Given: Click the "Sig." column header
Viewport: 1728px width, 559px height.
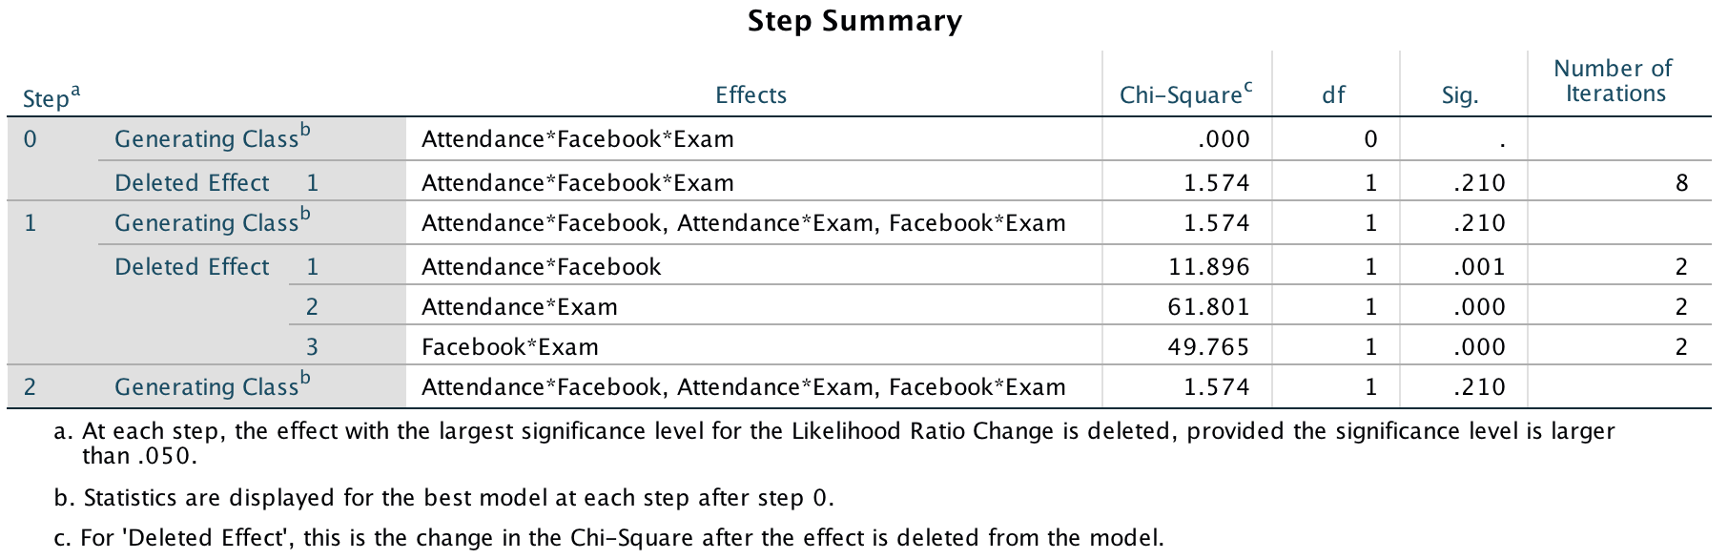Looking at the screenshot, I should coord(1459,95).
